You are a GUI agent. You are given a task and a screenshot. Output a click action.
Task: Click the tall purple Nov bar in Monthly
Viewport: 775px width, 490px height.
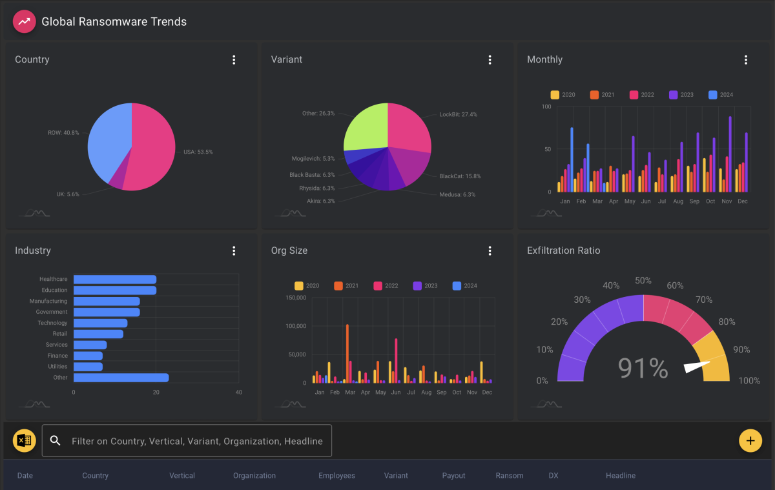730,154
